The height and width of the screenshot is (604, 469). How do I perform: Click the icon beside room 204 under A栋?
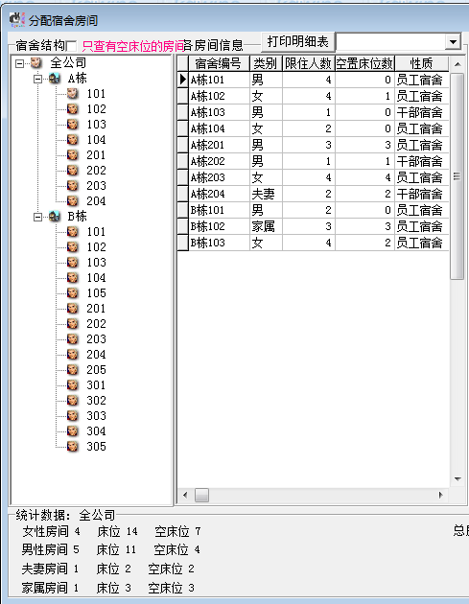73,200
